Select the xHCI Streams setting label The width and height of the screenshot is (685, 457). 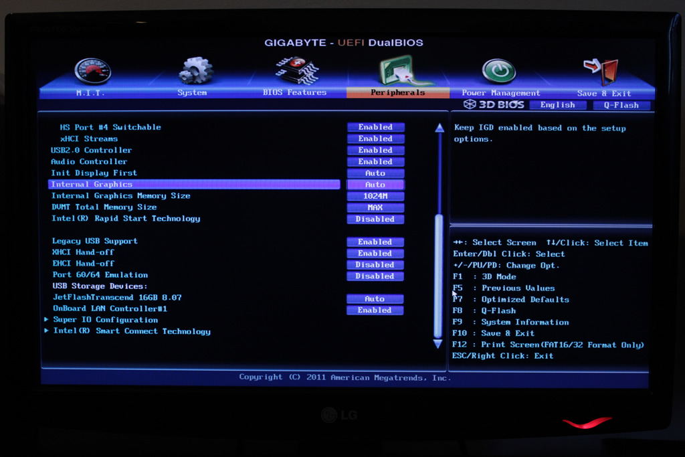[x=89, y=139]
